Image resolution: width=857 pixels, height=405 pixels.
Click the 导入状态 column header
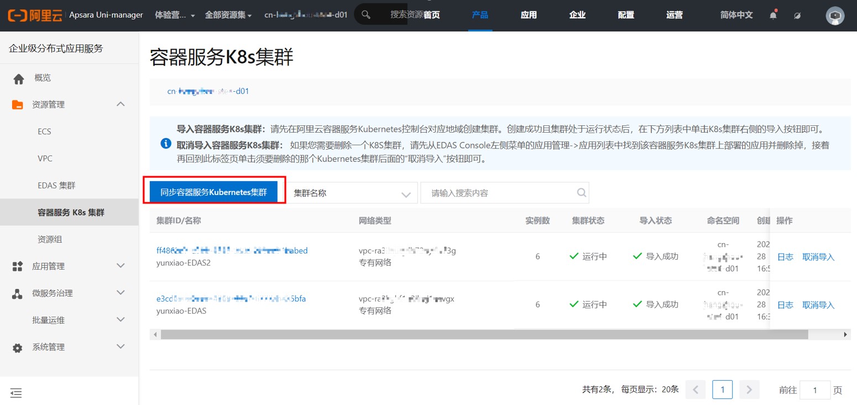tap(656, 221)
